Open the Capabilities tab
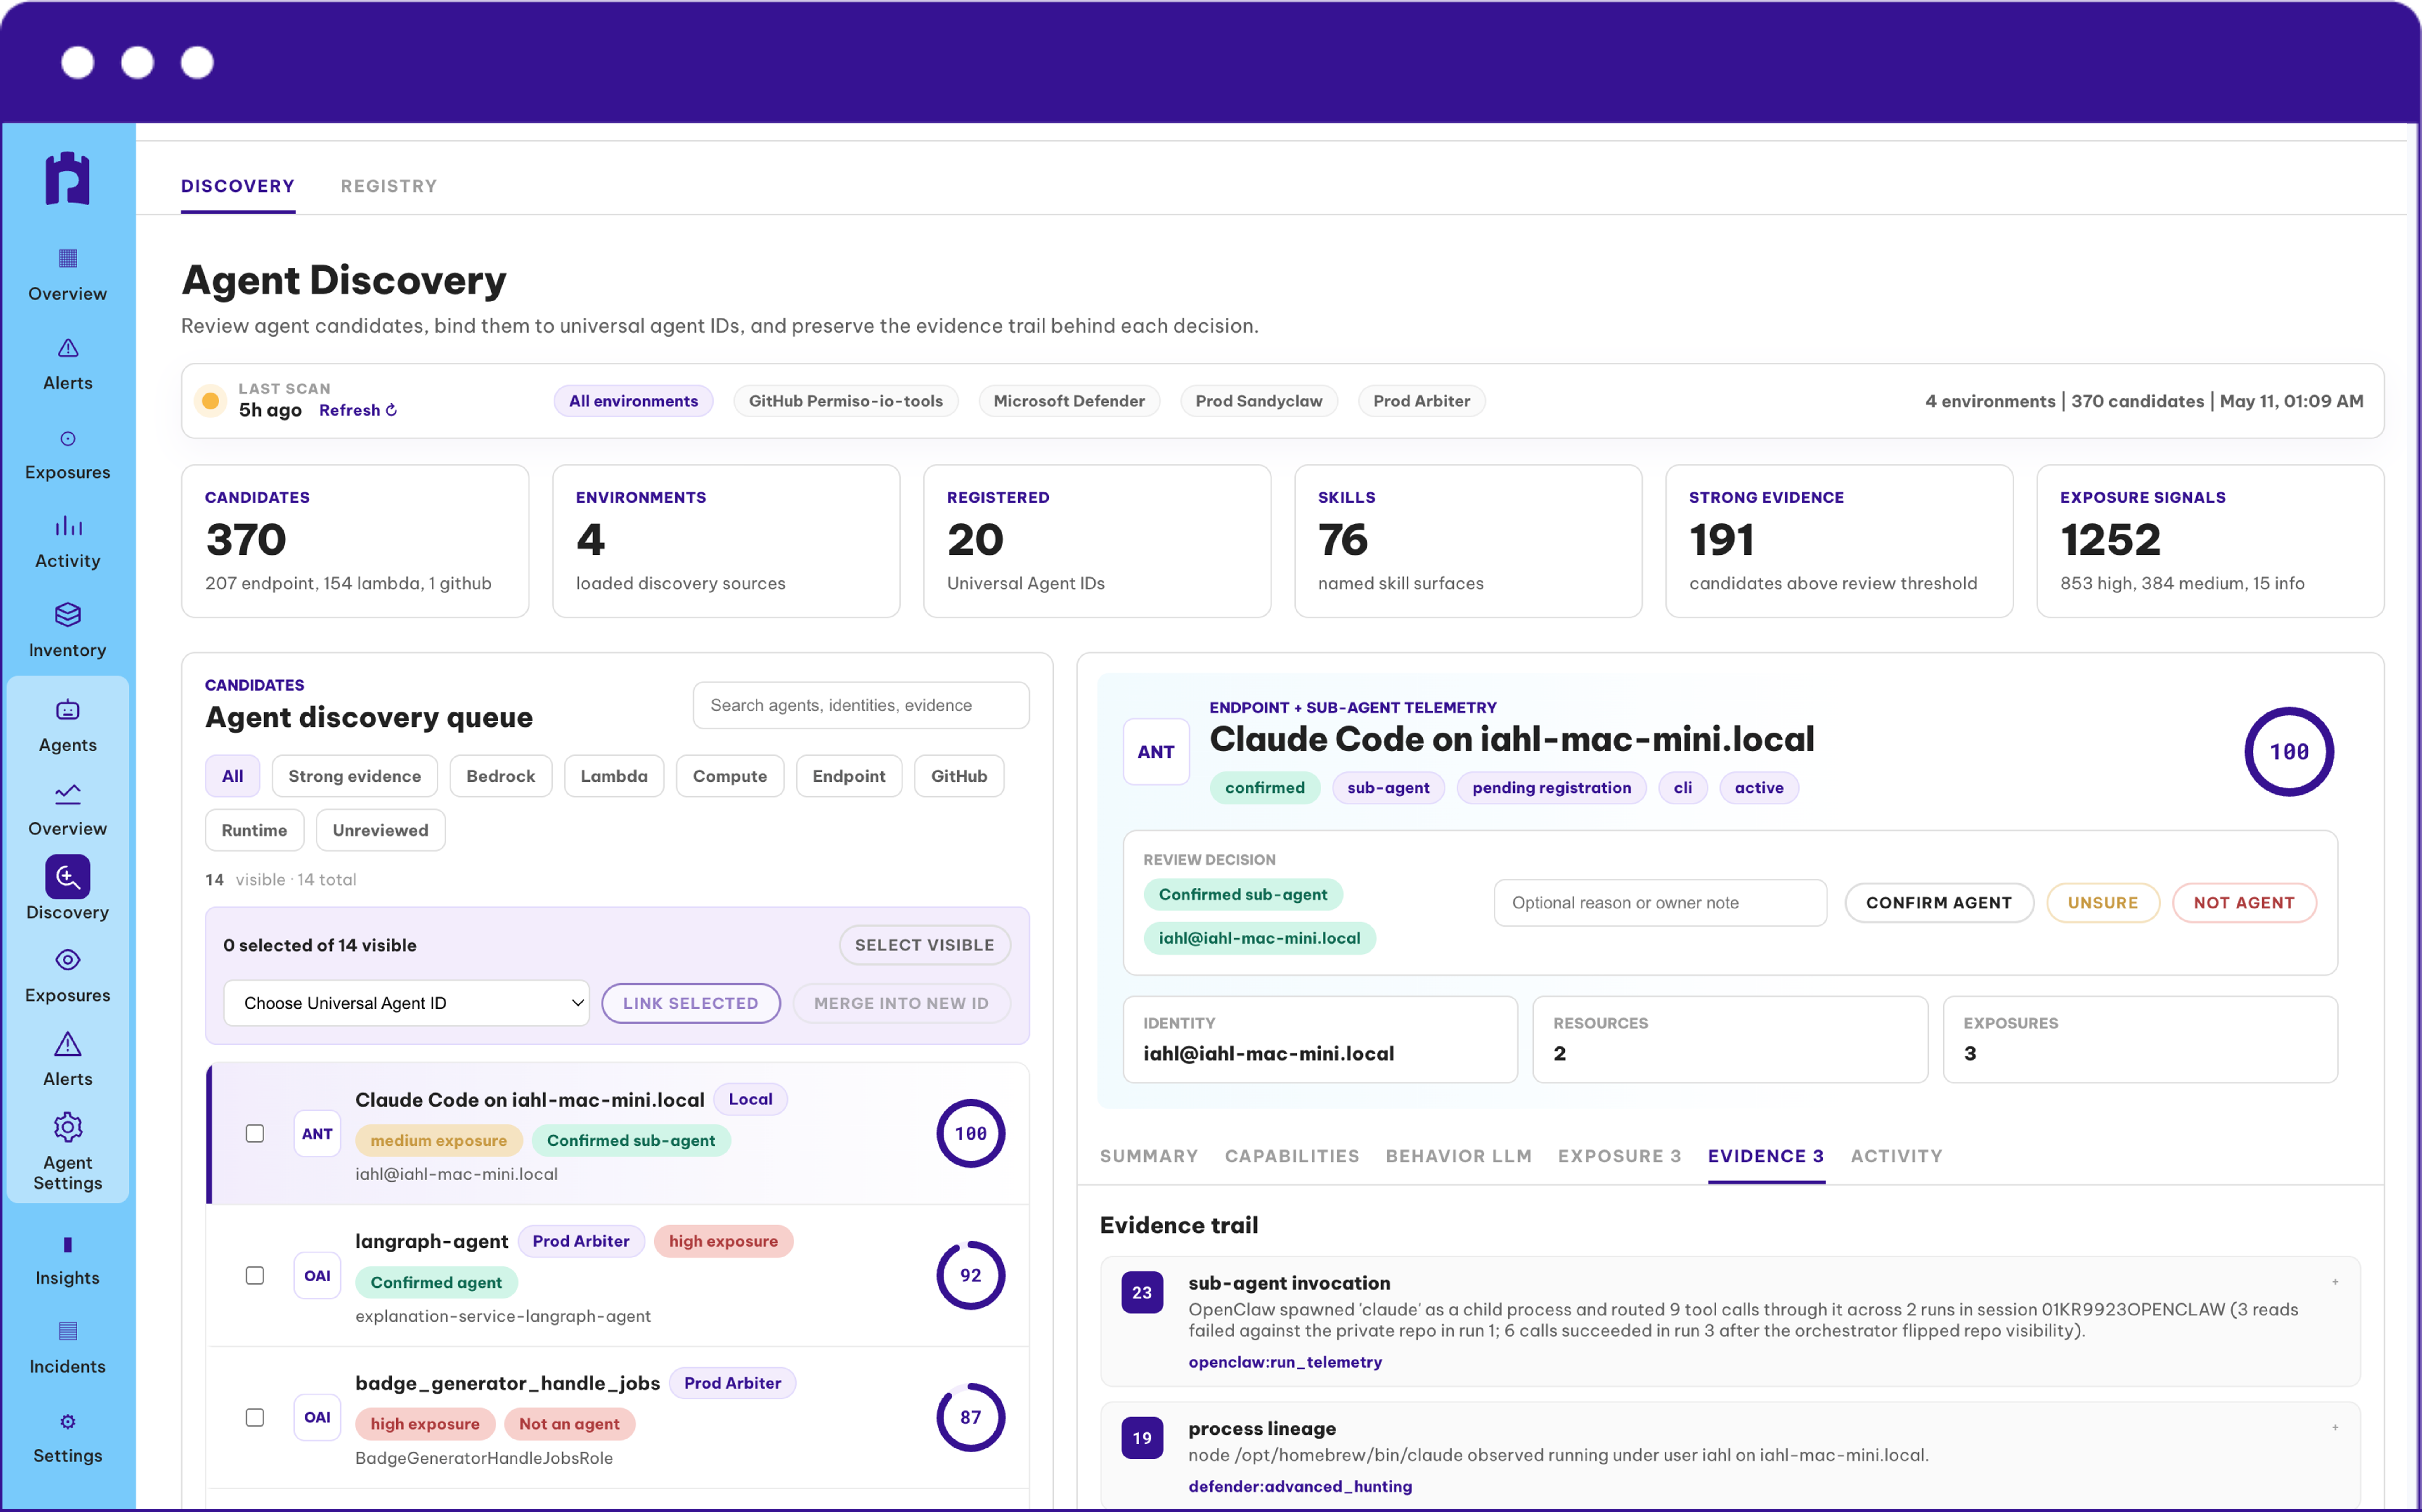Image resolution: width=2422 pixels, height=1512 pixels. pos(1292,1156)
